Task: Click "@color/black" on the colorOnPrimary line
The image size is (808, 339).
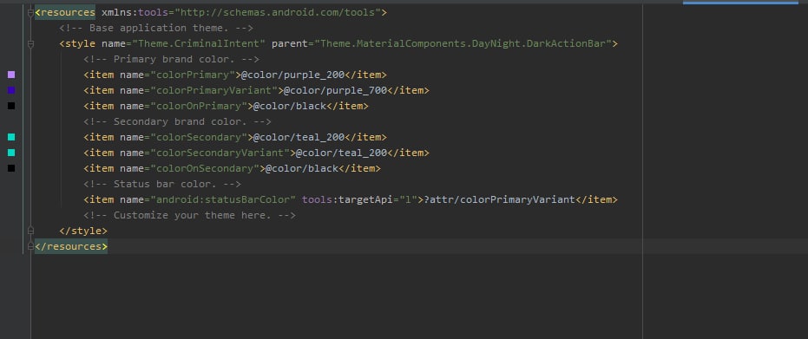Action: 290,106
